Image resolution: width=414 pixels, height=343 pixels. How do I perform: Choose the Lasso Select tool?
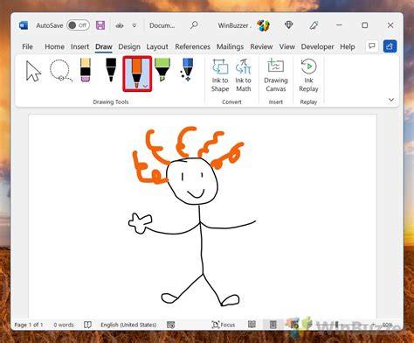click(x=61, y=71)
